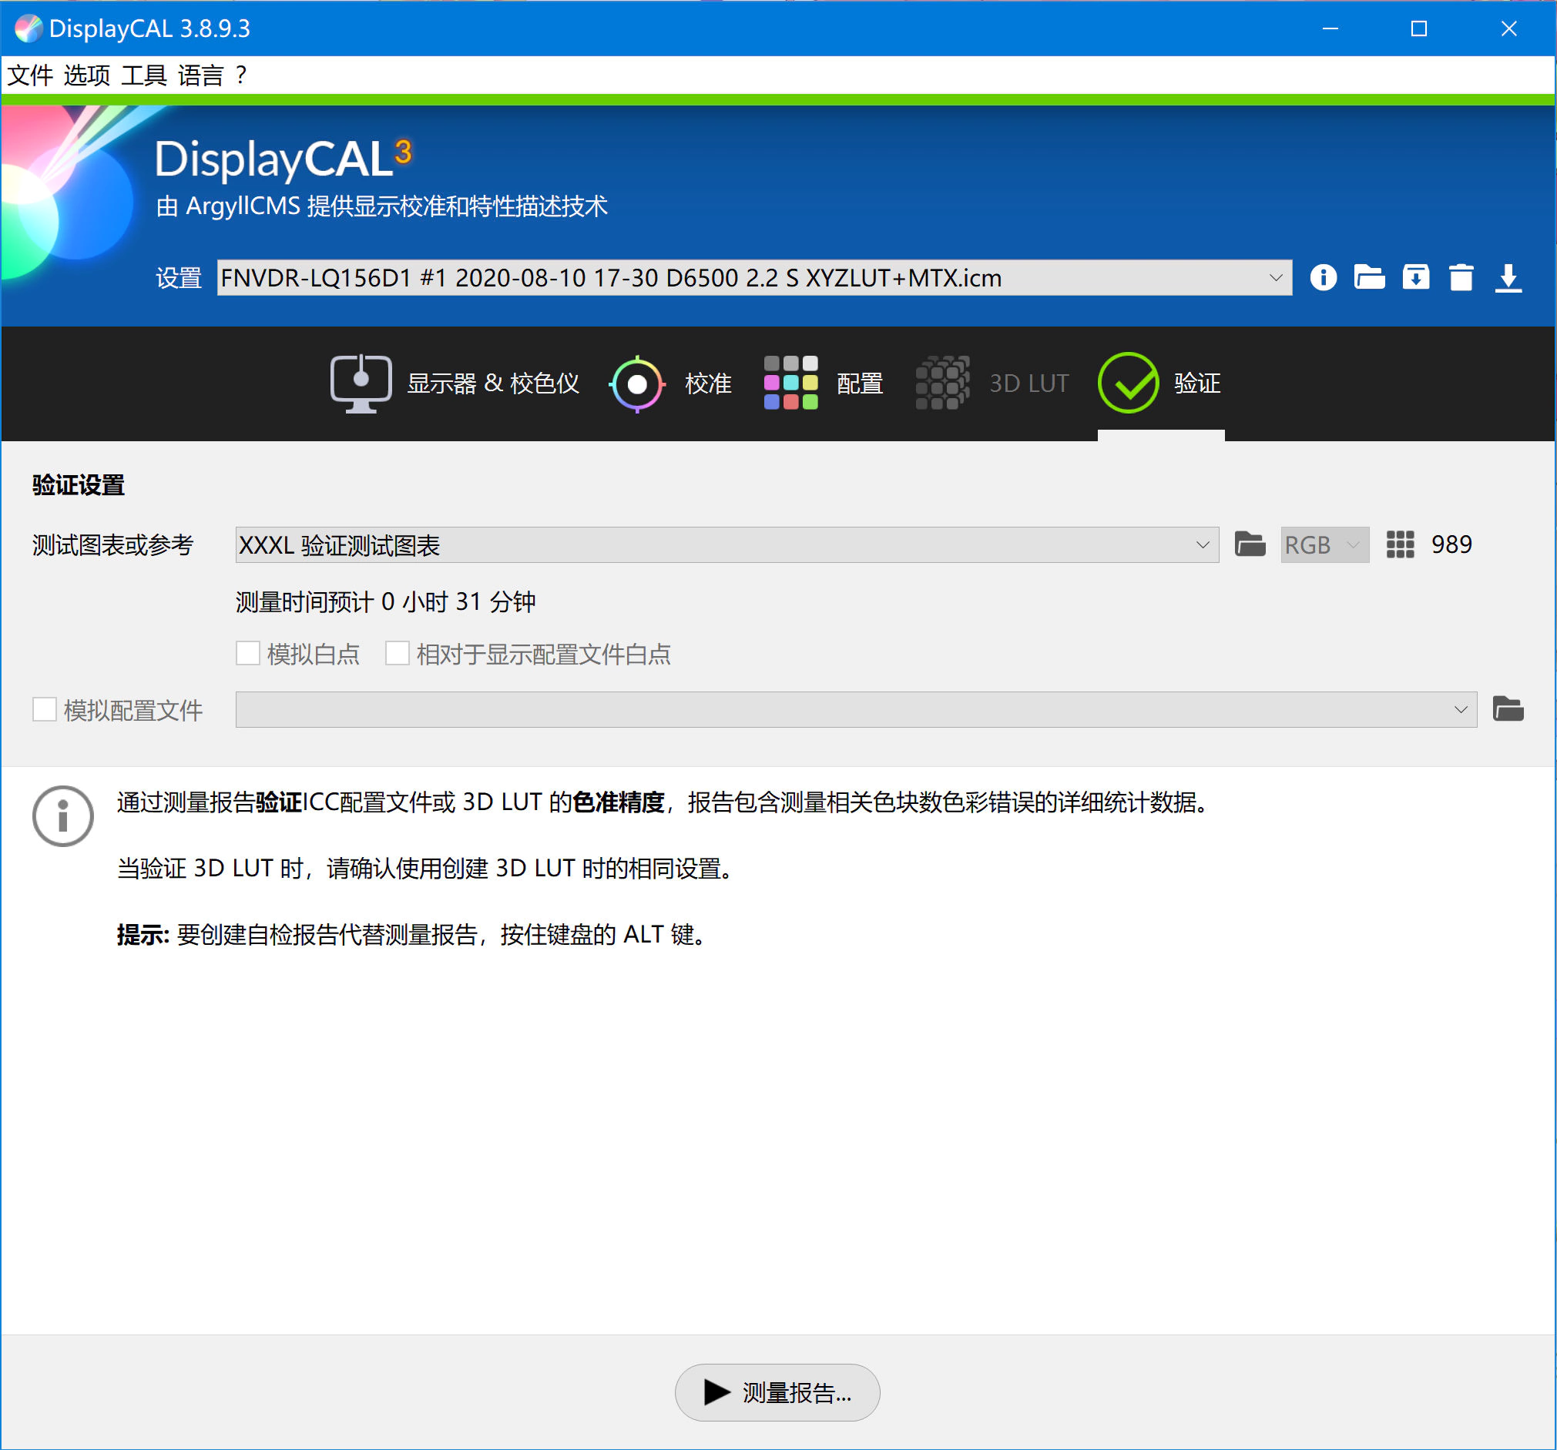This screenshot has height=1450, width=1557.
Task: Open the 文件 menu
Action: point(31,75)
